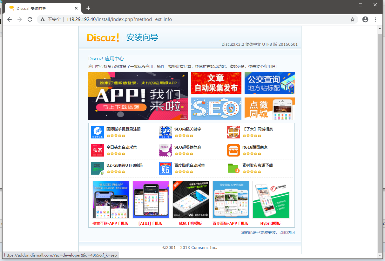Click the page vertical scrollbar
The image size is (385, 261).
pos(380,143)
